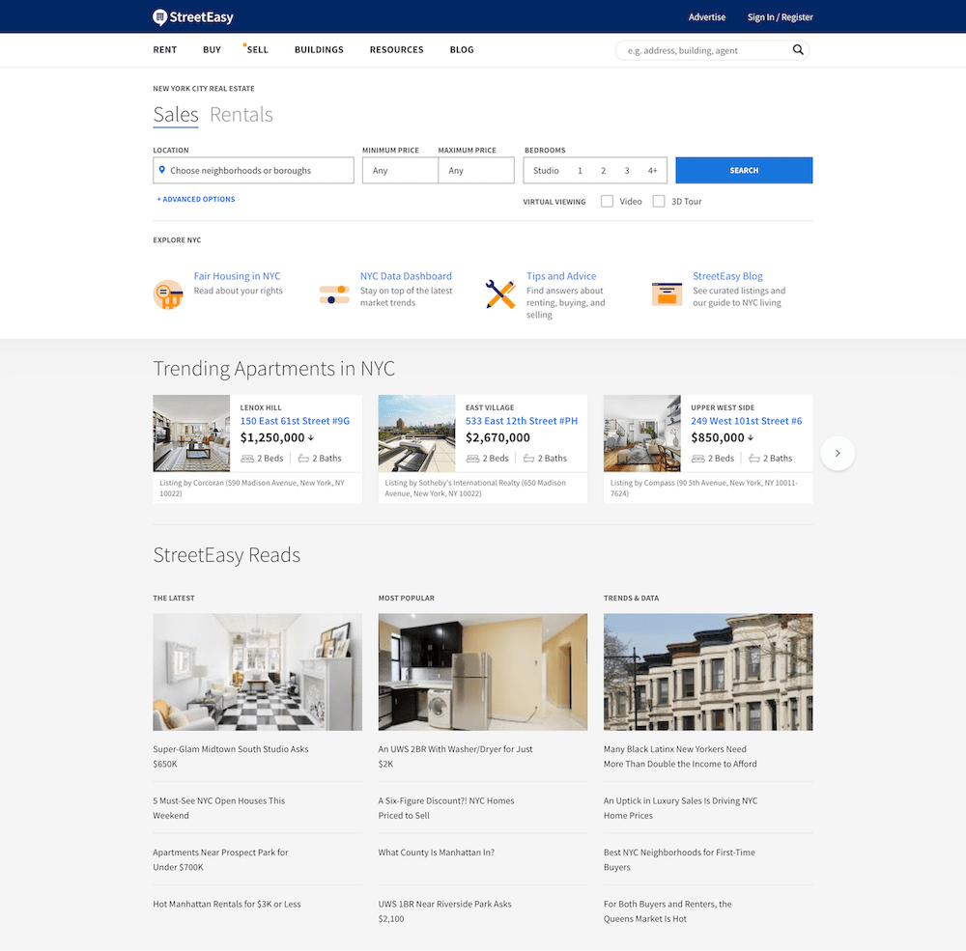Click the Fair Housing in NYC icon
The width and height of the screenshot is (966, 951).
(168, 294)
